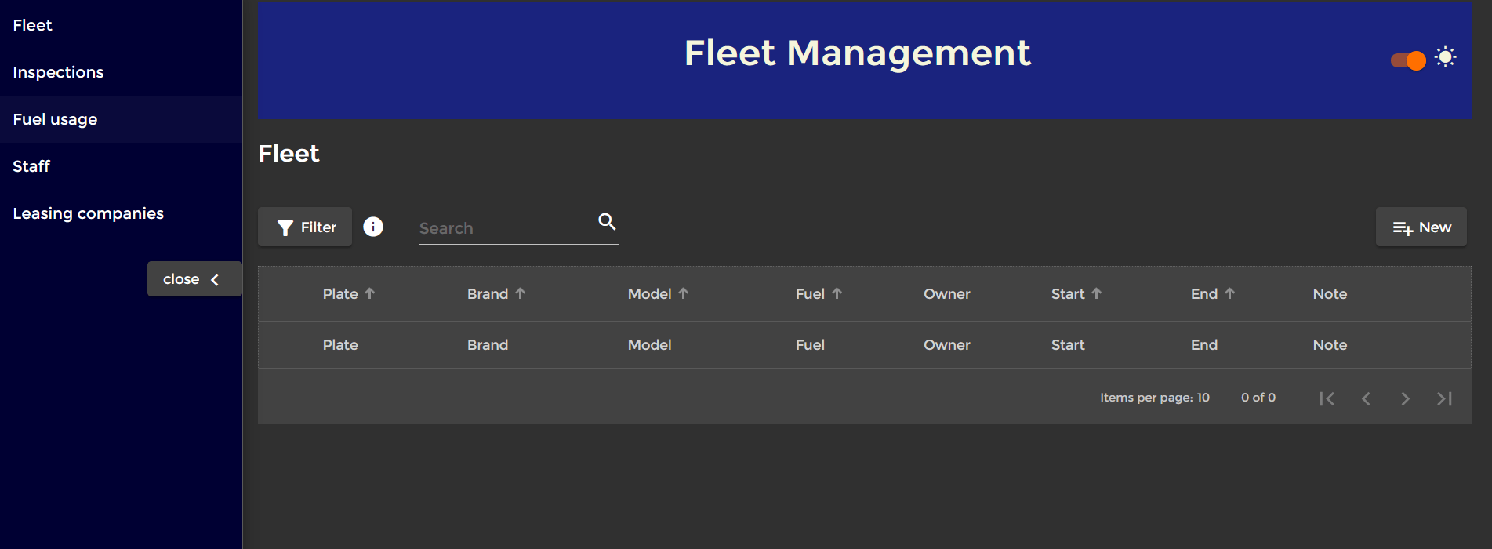The width and height of the screenshot is (1492, 549).
Task: Go to next page arrow
Action: click(x=1405, y=398)
